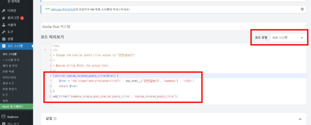
Task: Open the 플러그인 plug icon
Action: tap(4, 18)
